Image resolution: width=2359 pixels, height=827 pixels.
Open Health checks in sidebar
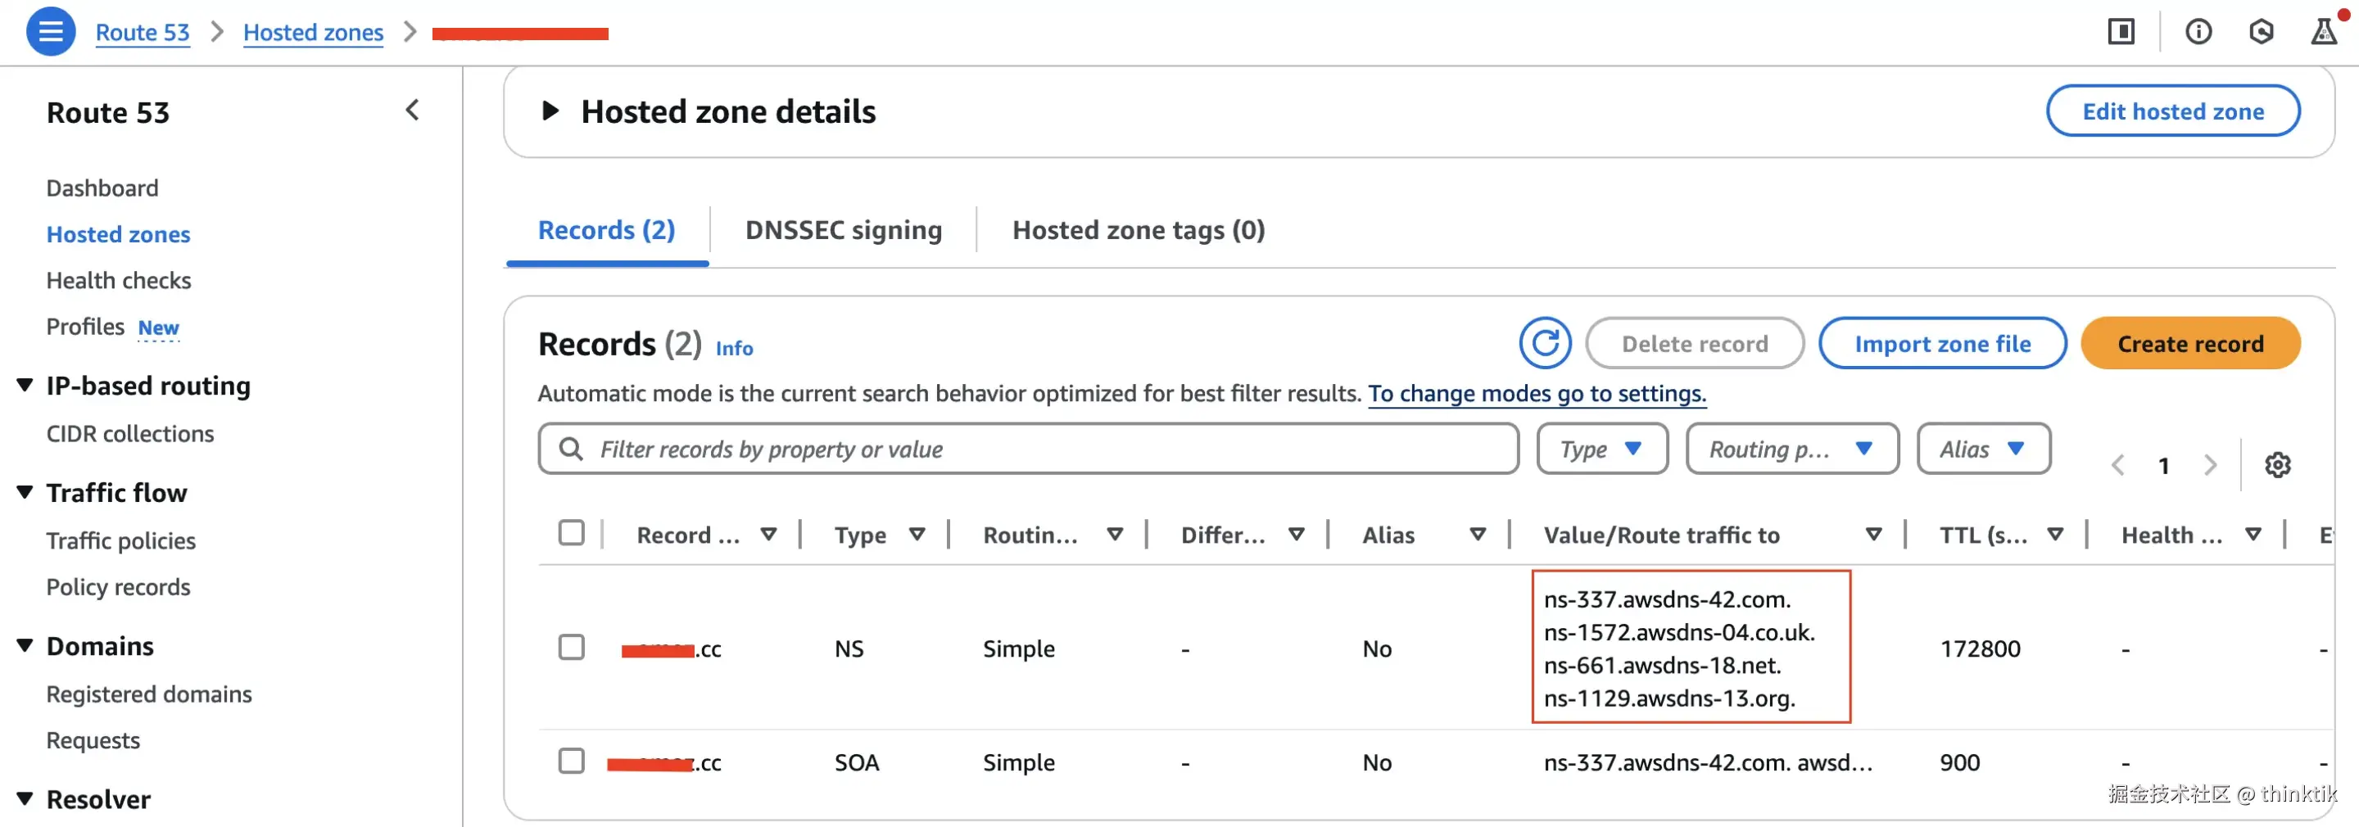pos(119,280)
